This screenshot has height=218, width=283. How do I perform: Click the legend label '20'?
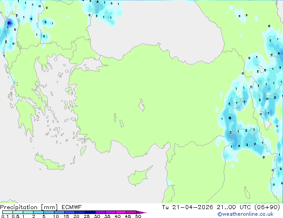pos(76,216)
